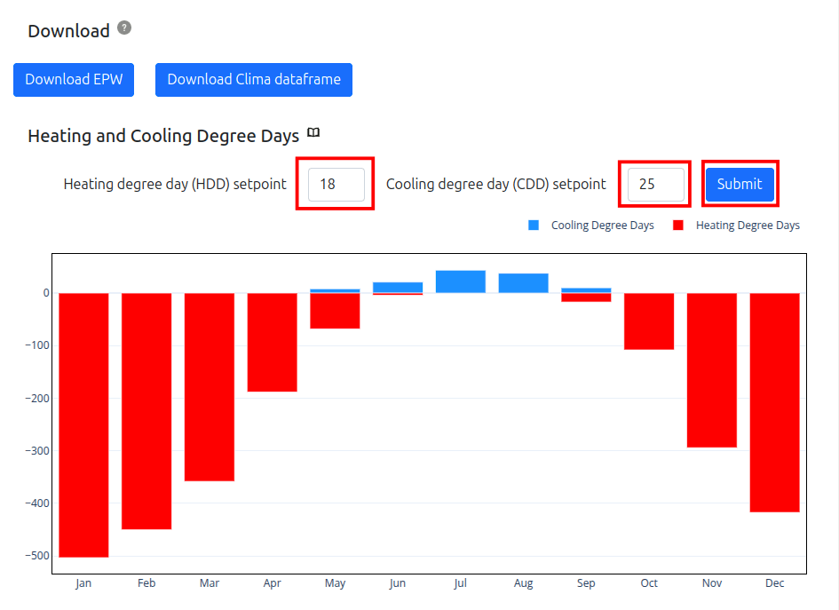Click the Download EPW button

74,79
